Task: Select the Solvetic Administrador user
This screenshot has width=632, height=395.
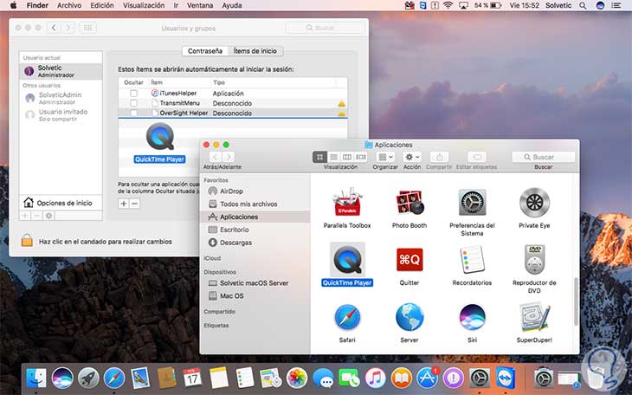Action: 61,71
